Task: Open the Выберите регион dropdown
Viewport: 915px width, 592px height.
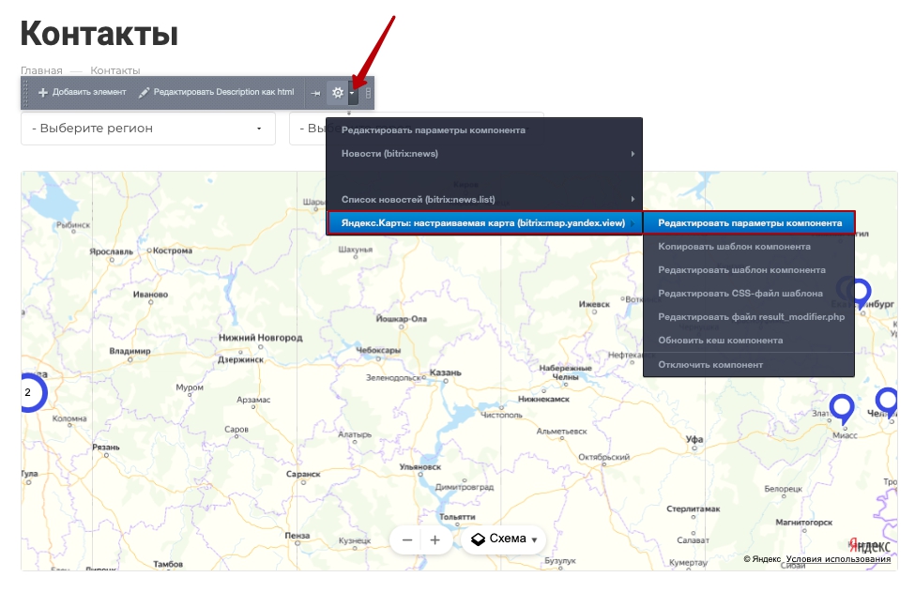Action: 148,129
